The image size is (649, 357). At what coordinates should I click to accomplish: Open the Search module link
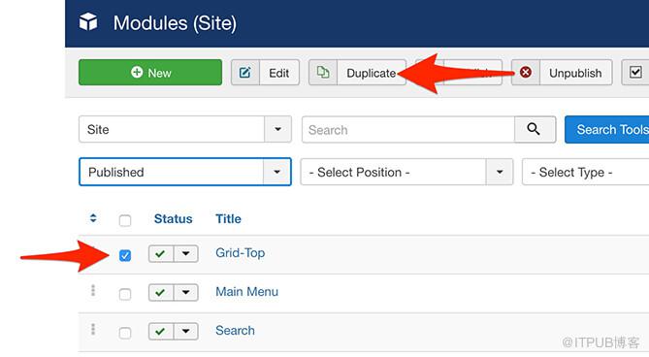[x=235, y=330]
